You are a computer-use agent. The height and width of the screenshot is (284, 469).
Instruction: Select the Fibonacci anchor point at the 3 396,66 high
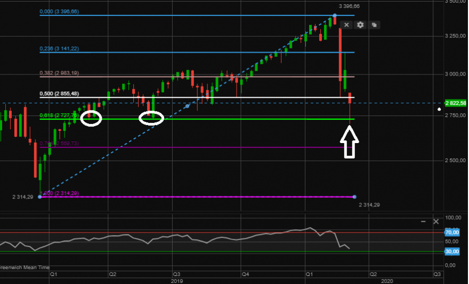tap(335, 15)
